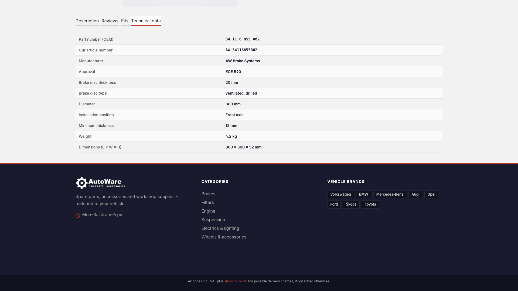Click the 4.2 kg weight value
Viewport: 518px width, 291px height.
click(231, 136)
